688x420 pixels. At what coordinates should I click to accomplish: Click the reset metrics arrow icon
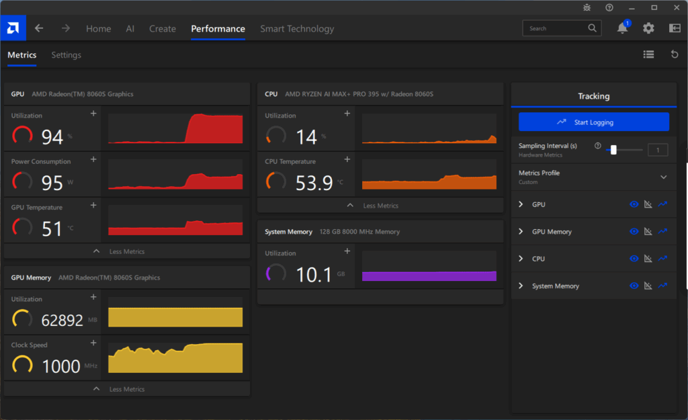point(675,54)
